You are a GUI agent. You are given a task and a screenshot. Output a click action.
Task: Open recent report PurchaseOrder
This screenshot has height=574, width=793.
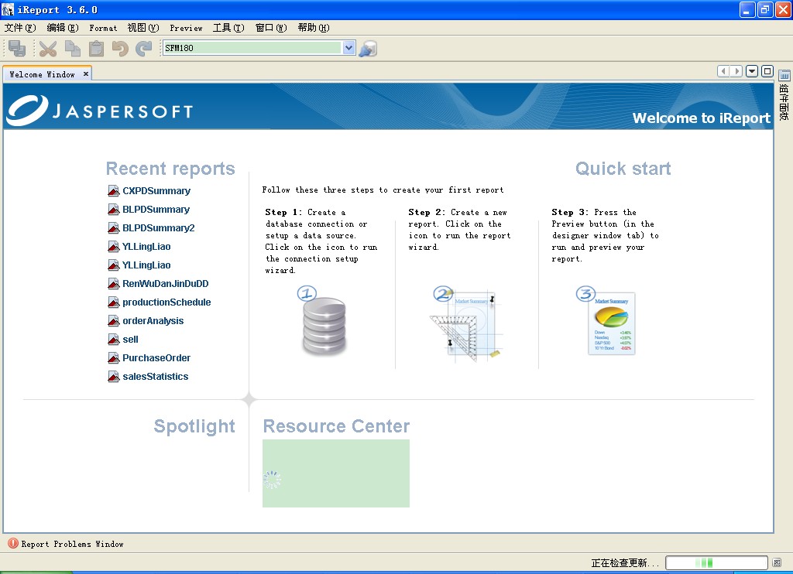click(156, 357)
